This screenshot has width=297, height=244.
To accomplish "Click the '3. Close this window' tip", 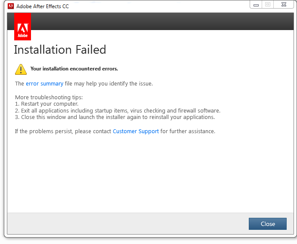I will (x=115, y=117).
